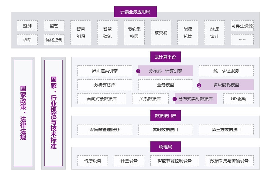Click the highlighted 多级能耗模型 box
This screenshot has width=271, height=175.
tap(226, 85)
